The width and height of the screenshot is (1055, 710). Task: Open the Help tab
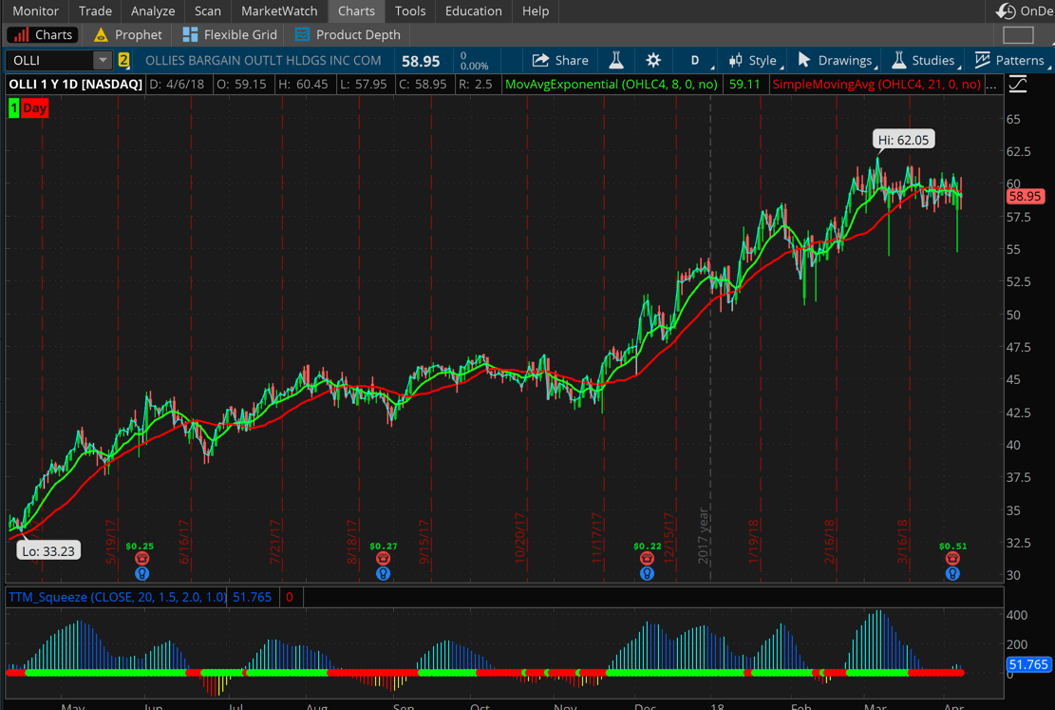tap(536, 10)
